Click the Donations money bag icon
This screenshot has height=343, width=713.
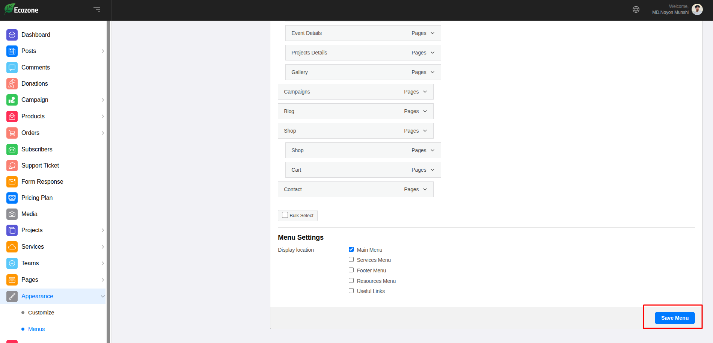12,84
